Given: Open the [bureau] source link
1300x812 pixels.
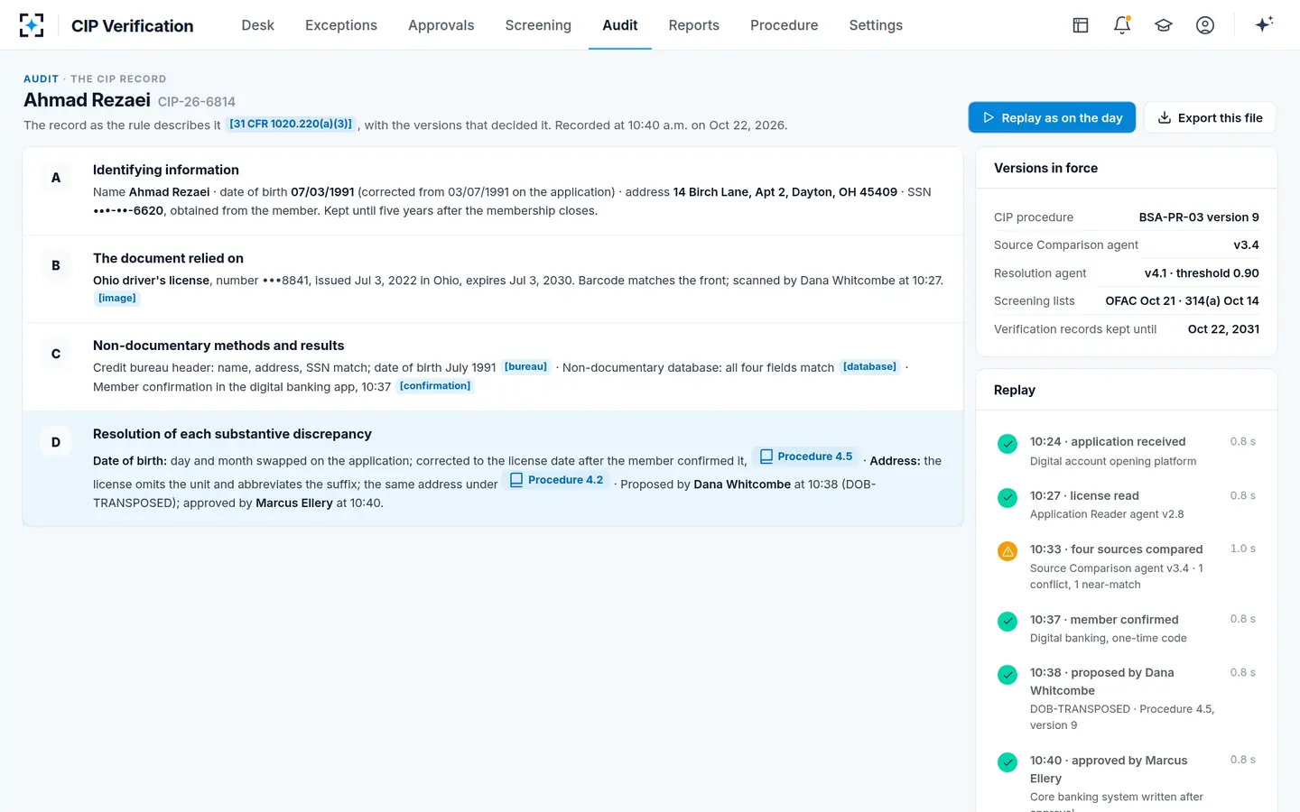Looking at the screenshot, I should 525,366.
